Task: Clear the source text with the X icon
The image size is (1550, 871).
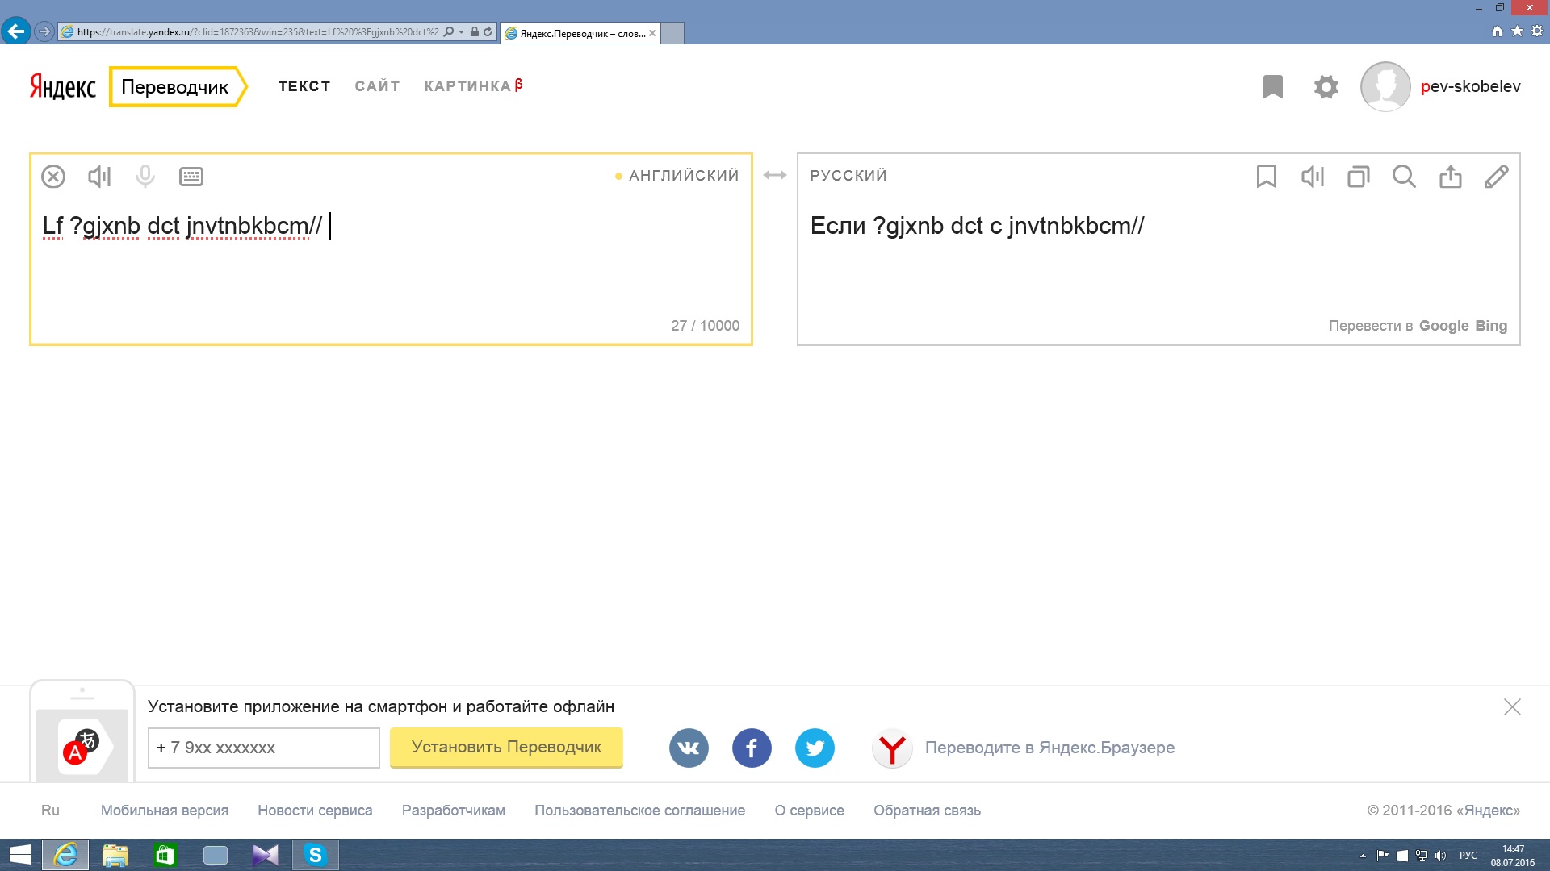Action: tap(53, 177)
